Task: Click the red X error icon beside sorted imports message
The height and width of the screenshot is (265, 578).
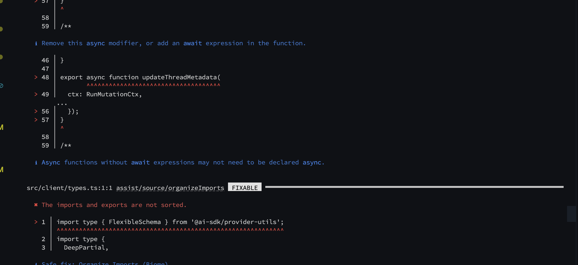Action: 36,205
